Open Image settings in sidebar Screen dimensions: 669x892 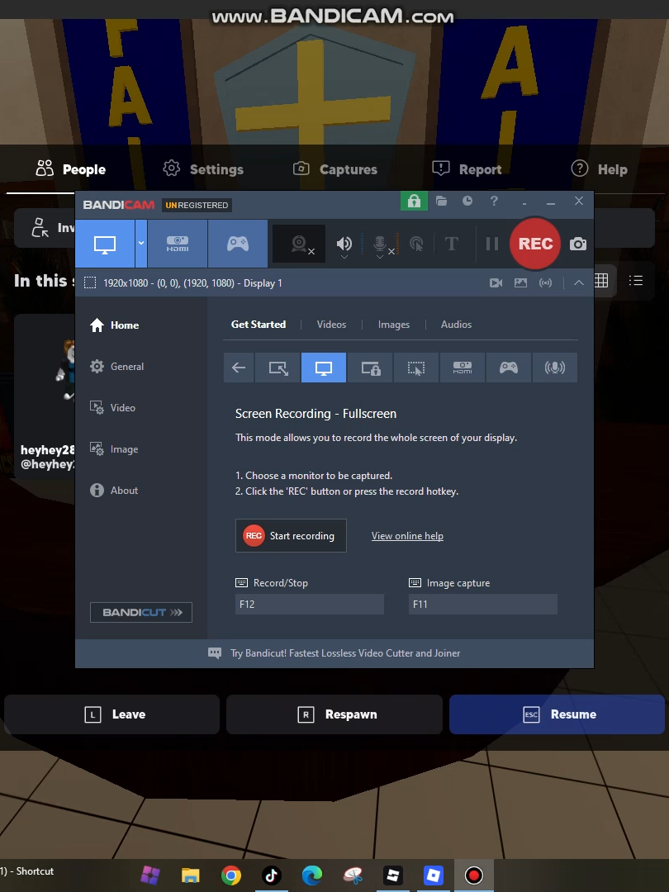(x=114, y=449)
